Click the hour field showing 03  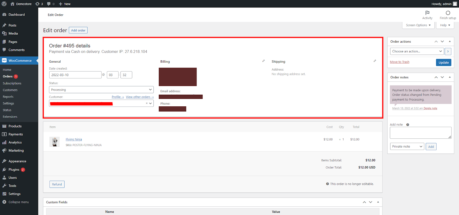pos(112,75)
